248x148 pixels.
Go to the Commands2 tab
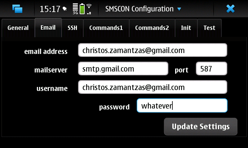click(x=152, y=28)
